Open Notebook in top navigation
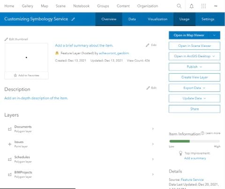The width and height of the screenshot is (225, 189). tap(82, 6)
